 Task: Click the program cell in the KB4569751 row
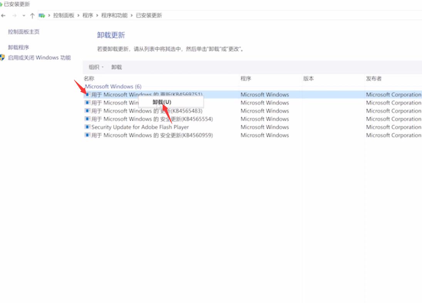(264, 95)
